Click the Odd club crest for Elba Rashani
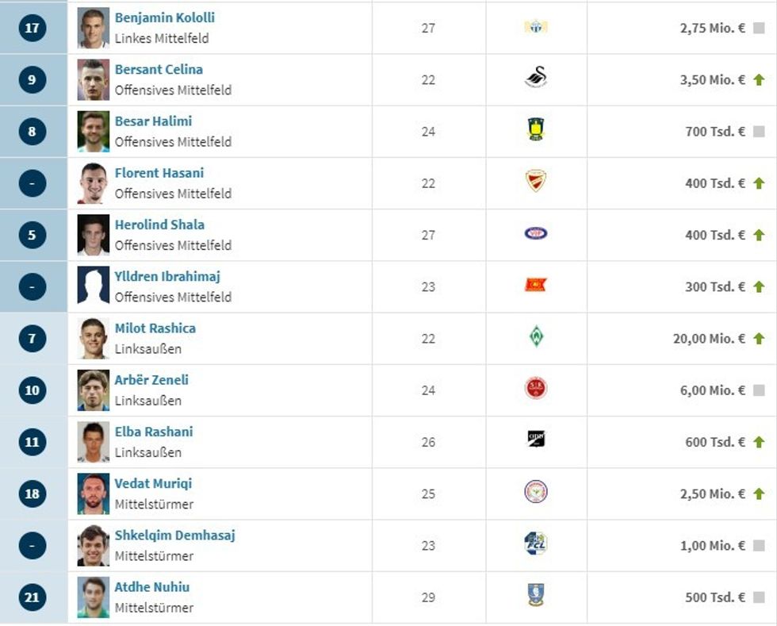The height and width of the screenshot is (626, 777). pos(536,439)
